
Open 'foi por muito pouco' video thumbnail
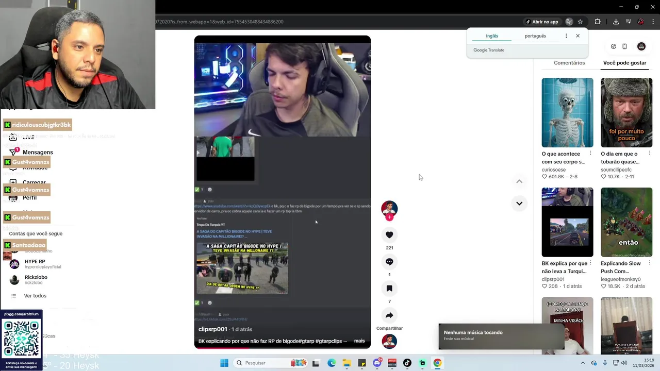click(626, 112)
